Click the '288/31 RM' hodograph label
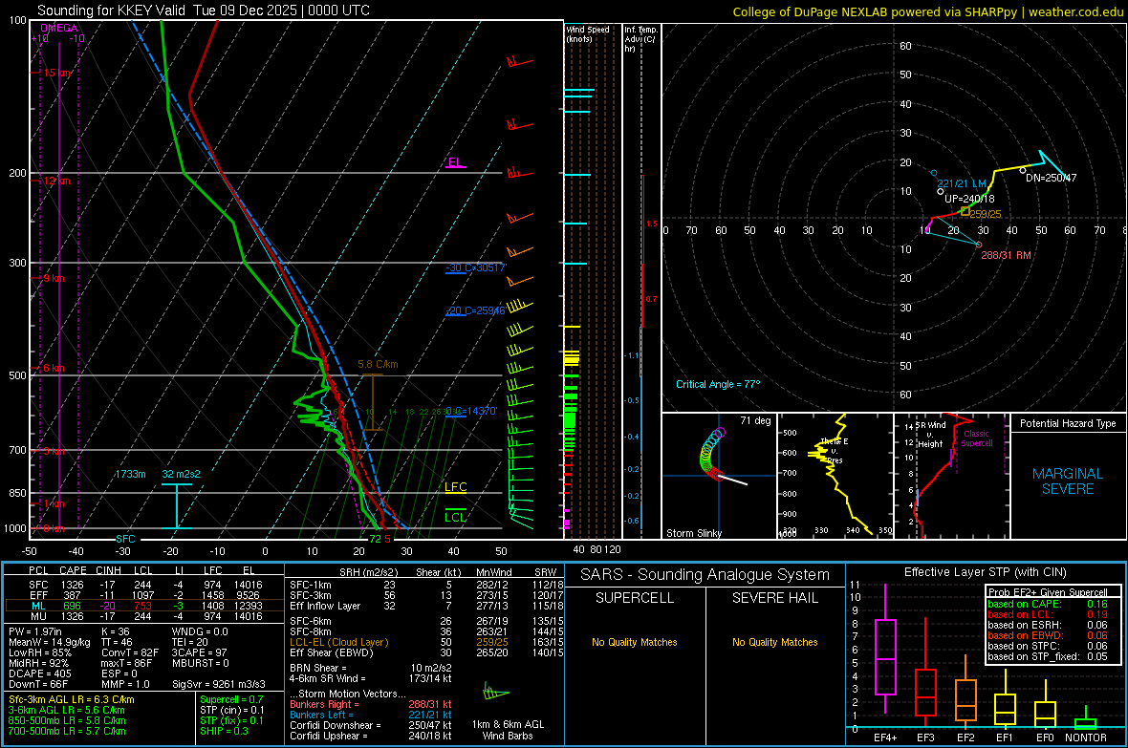 coord(1006,255)
